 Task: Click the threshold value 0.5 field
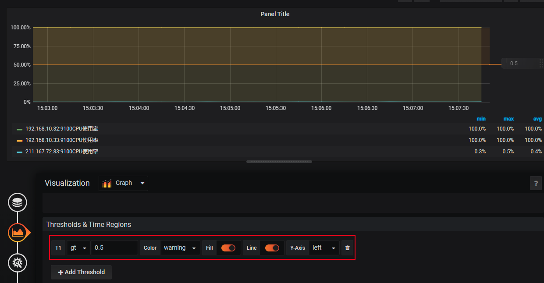click(x=114, y=248)
